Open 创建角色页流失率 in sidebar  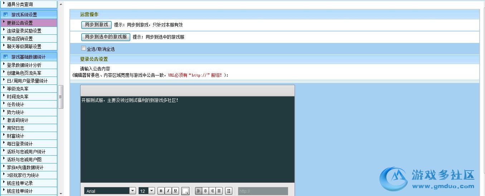(29, 73)
